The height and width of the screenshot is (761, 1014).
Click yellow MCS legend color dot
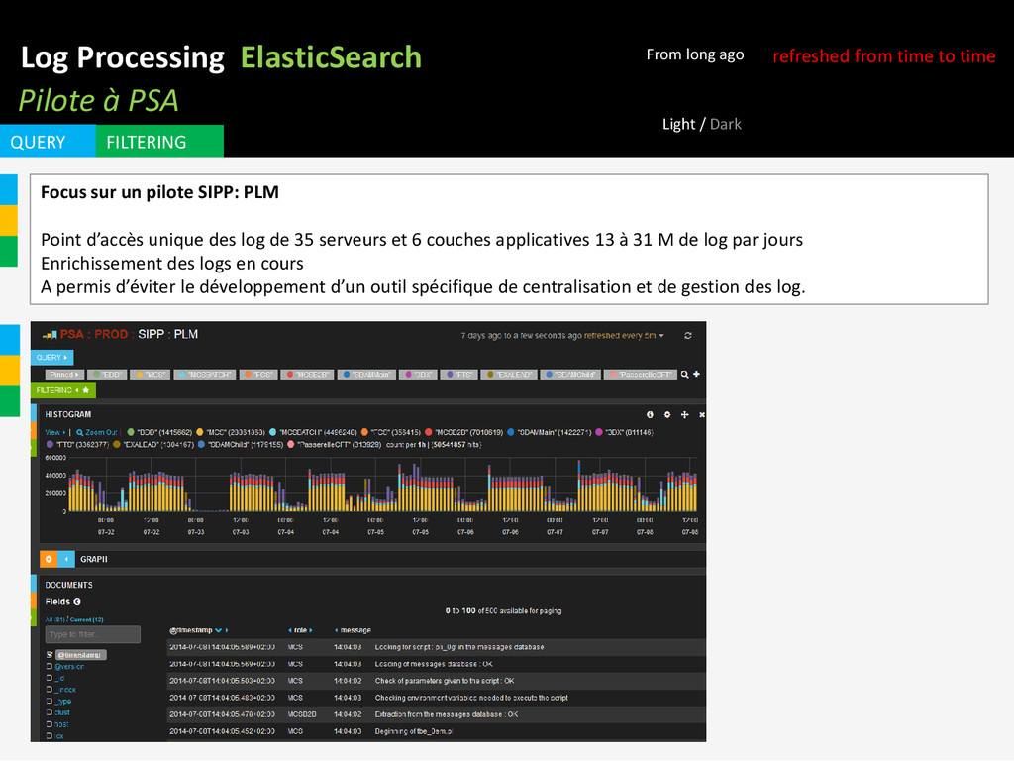200,432
